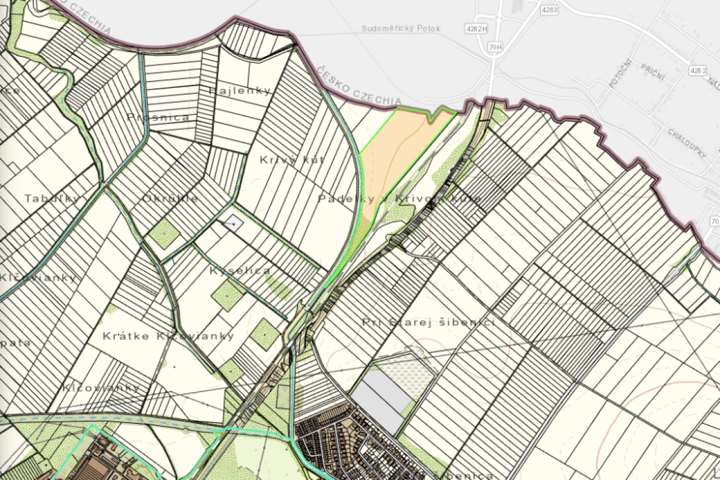
Task: Click the green square parcel below Okrúhle
Action: [164, 233]
